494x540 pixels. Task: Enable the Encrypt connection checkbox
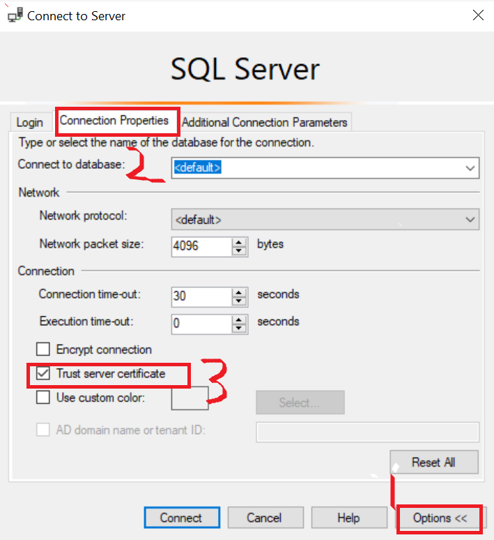[43, 349]
